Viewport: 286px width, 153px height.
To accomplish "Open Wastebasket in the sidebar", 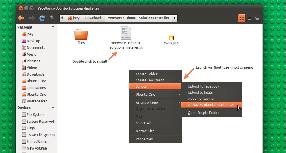I will [x=34, y=101].
